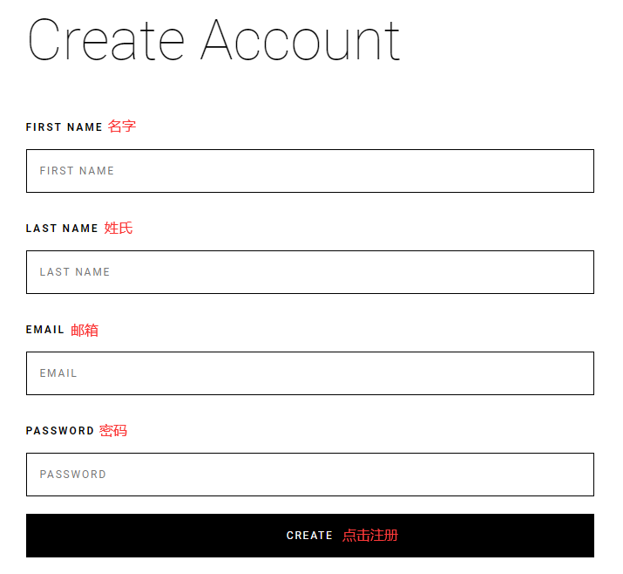Click the red 名字 annotation
The width and height of the screenshot is (623, 574).
pyautogui.click(x=122, y=126)
